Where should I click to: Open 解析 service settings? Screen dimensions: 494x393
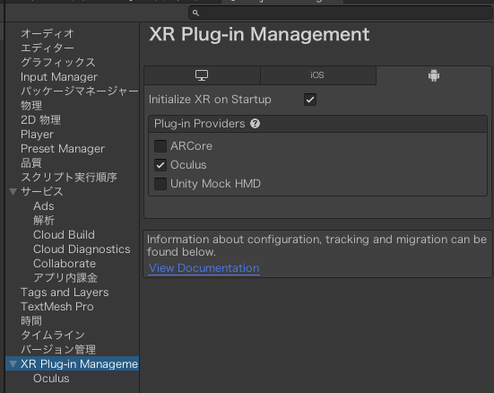pyautogui.click(x=44, y=220)
